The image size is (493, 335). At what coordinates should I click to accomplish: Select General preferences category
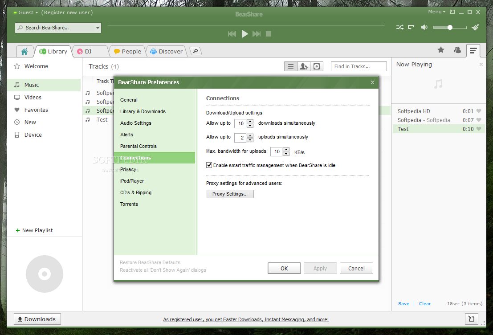pos(129,100)
